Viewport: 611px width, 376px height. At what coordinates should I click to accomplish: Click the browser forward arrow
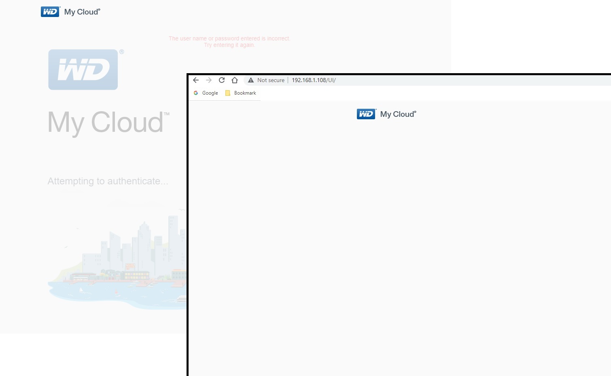209,80
